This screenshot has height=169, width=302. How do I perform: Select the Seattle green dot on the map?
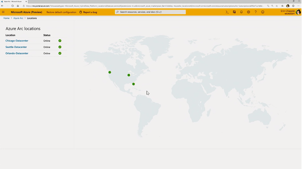point(110,72)
